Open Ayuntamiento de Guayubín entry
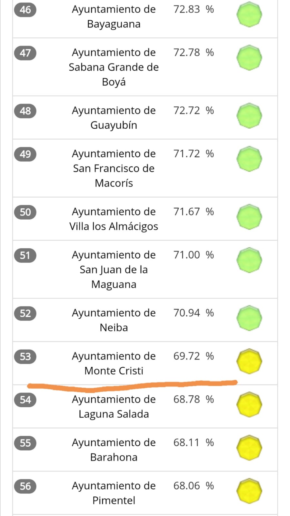This screenshot has height=516, width=290. [x=114, y=118]
